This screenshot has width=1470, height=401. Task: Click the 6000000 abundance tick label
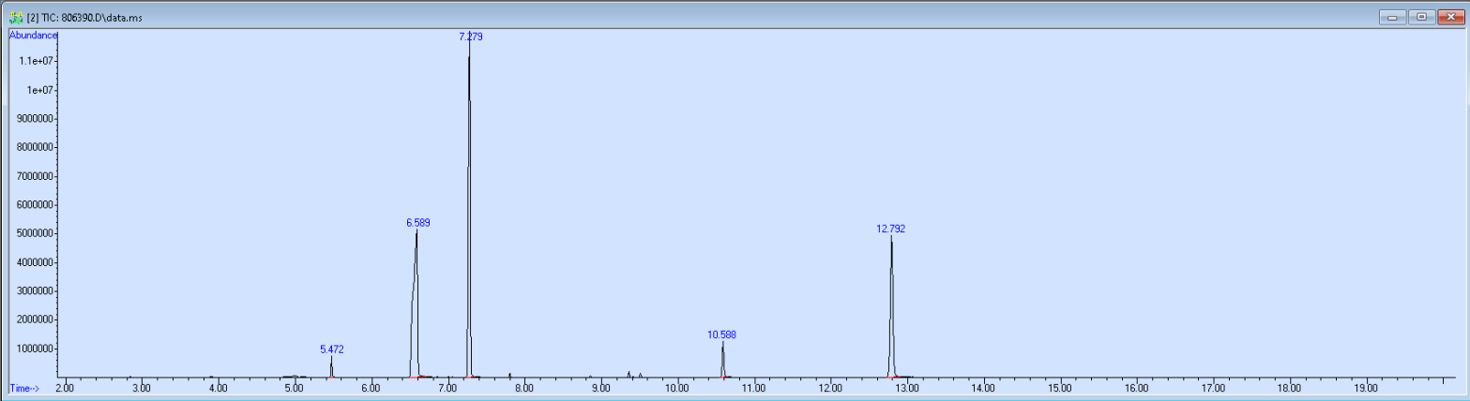pos(38,205)
